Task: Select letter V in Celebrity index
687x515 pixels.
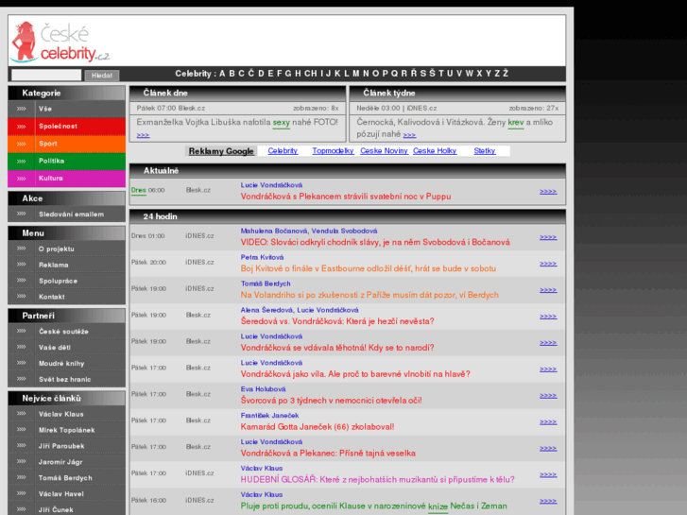Action: point(459,74)
